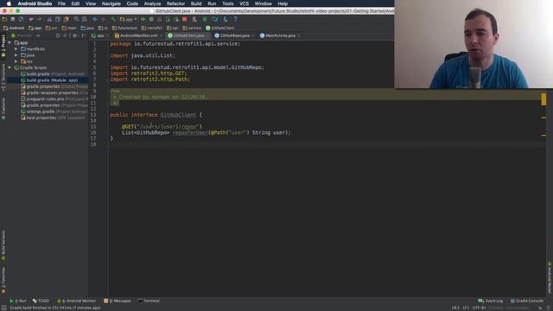Open the Navigate menu

coord(111,3)
